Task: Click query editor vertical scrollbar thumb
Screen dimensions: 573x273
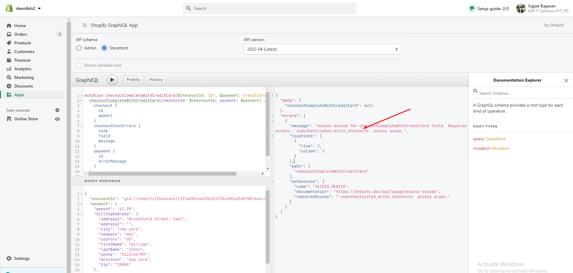Action: (268, 124)
